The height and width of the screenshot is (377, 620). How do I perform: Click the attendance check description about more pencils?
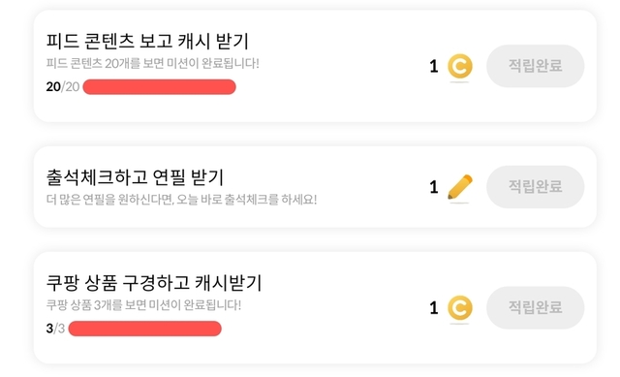(x=181, y=200)
